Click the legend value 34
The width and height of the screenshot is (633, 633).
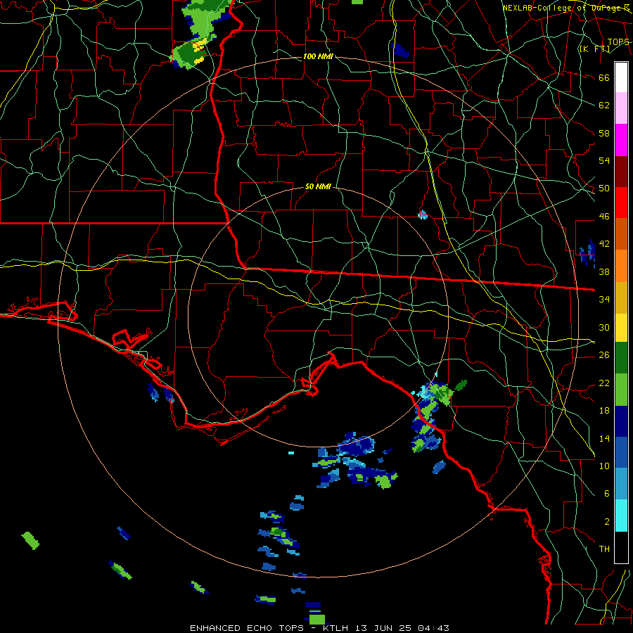coord(604,299)
